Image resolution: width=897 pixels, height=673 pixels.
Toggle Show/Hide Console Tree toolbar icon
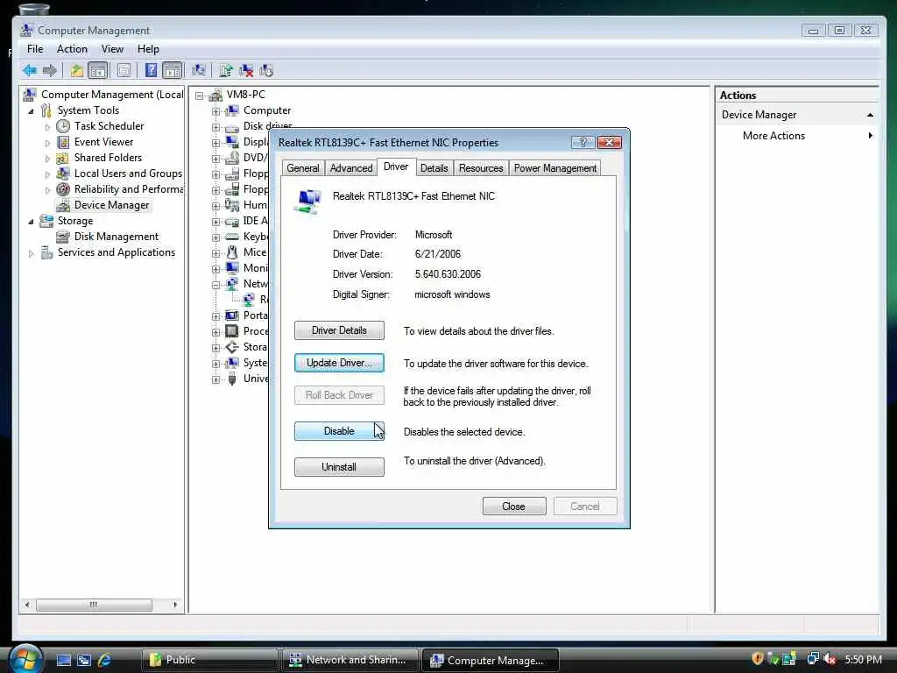(98, 70)
